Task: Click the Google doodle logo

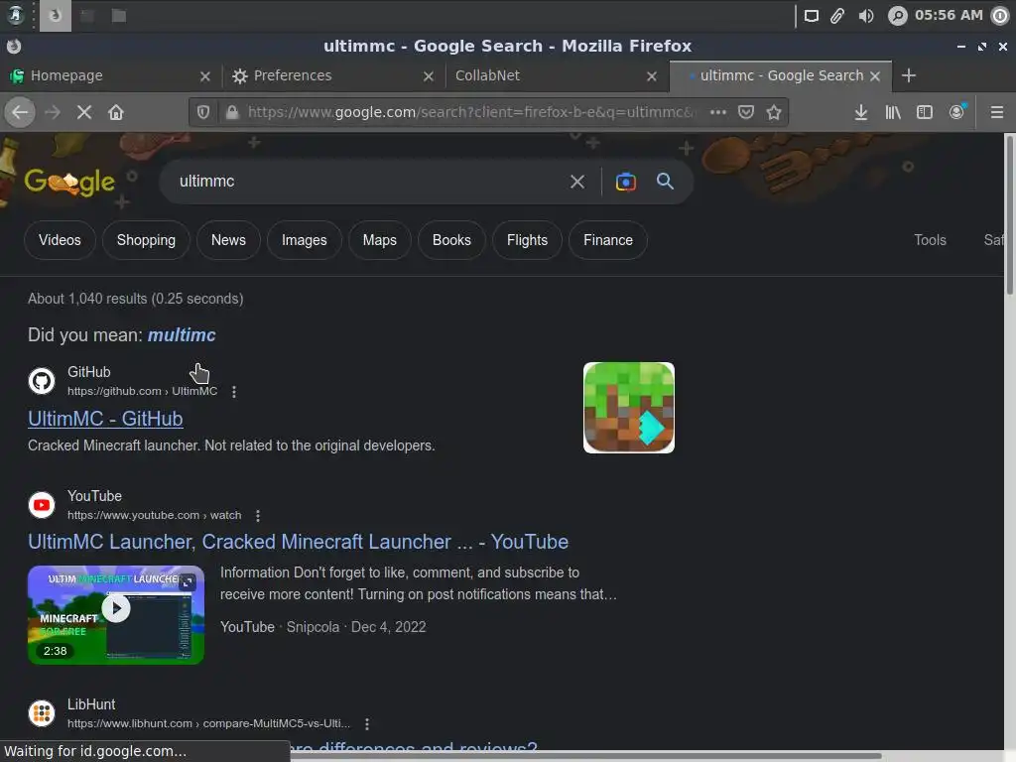Action: (69, 183)
